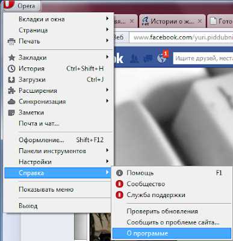Click the clock icon beside История
Screen dimensions: 233x241
[x=11, y=69]
